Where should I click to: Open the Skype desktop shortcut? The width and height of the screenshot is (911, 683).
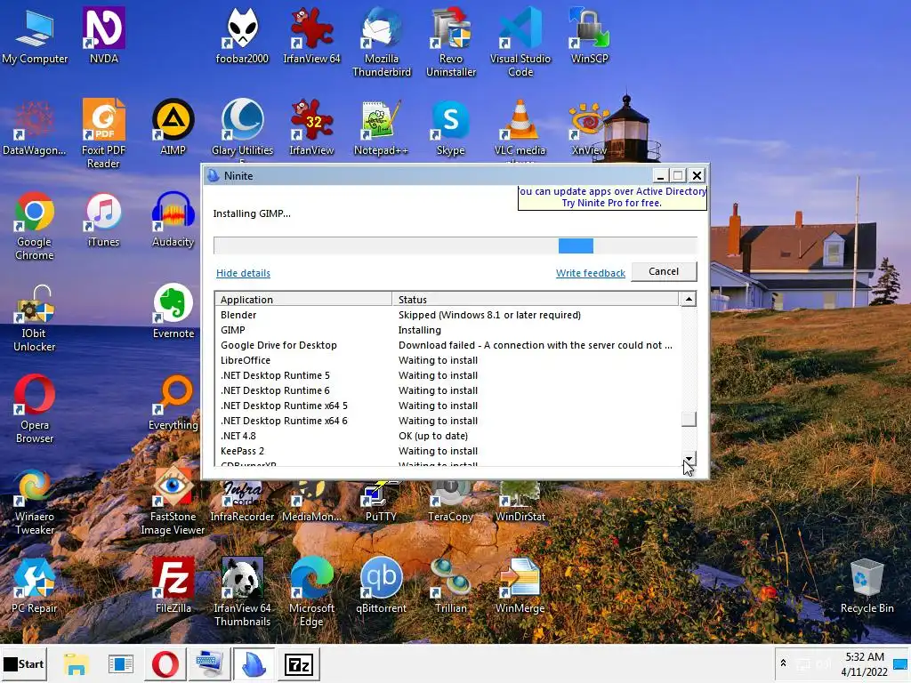click(451, 126)
